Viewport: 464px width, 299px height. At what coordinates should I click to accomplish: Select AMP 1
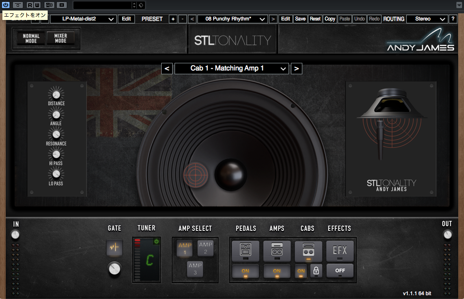(185, 248)
